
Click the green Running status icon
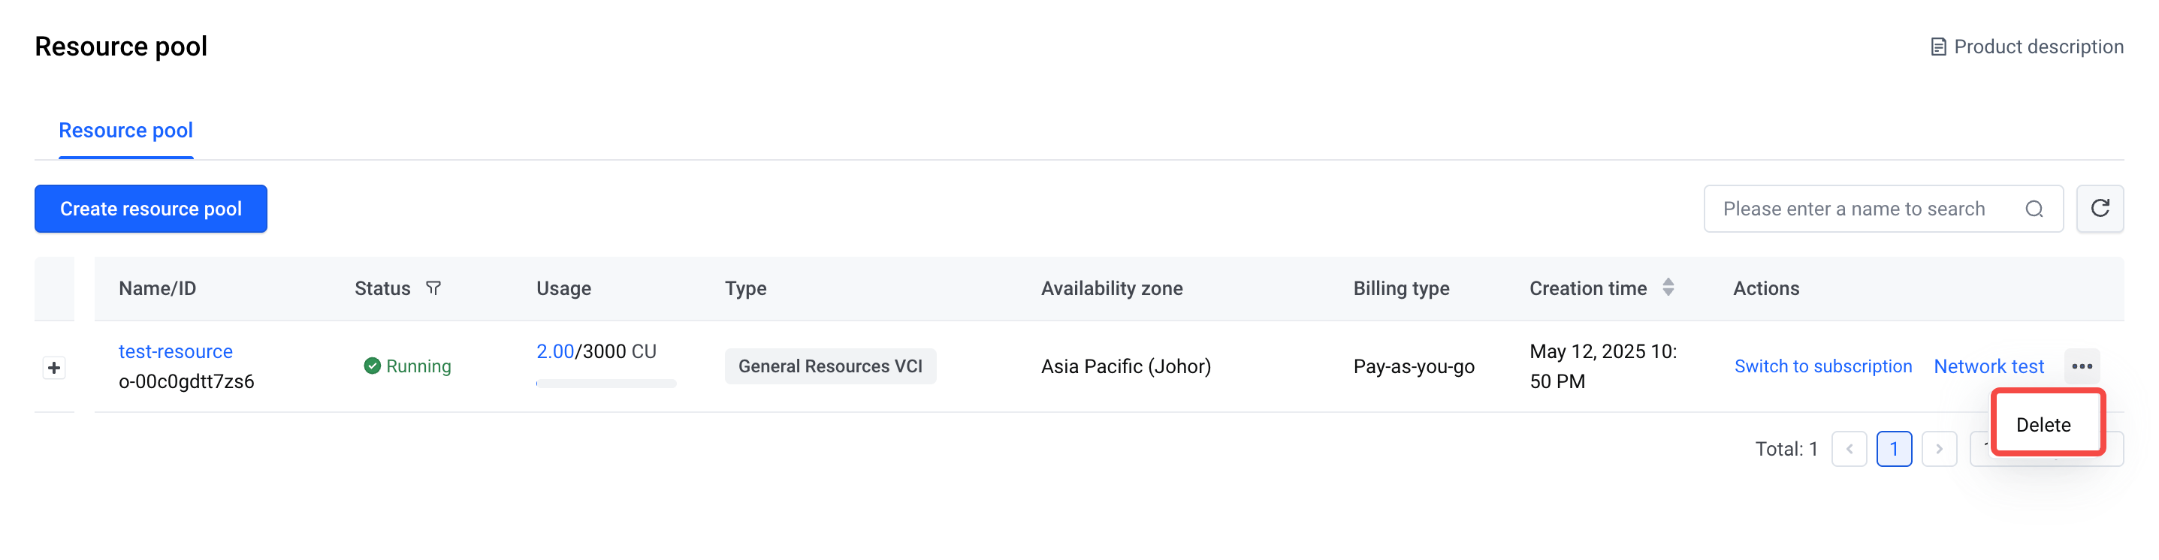point(372,366)
